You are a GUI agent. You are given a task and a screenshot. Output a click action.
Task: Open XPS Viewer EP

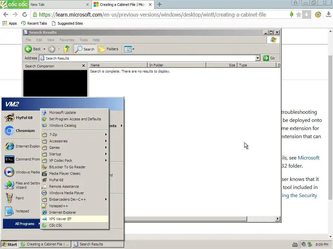pos(74,219)
